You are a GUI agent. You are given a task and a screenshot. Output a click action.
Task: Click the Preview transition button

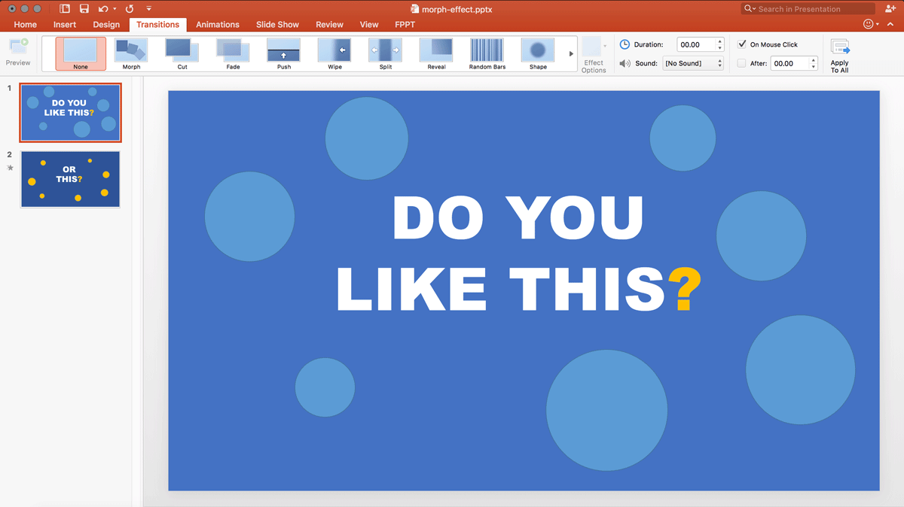point(18,53)
